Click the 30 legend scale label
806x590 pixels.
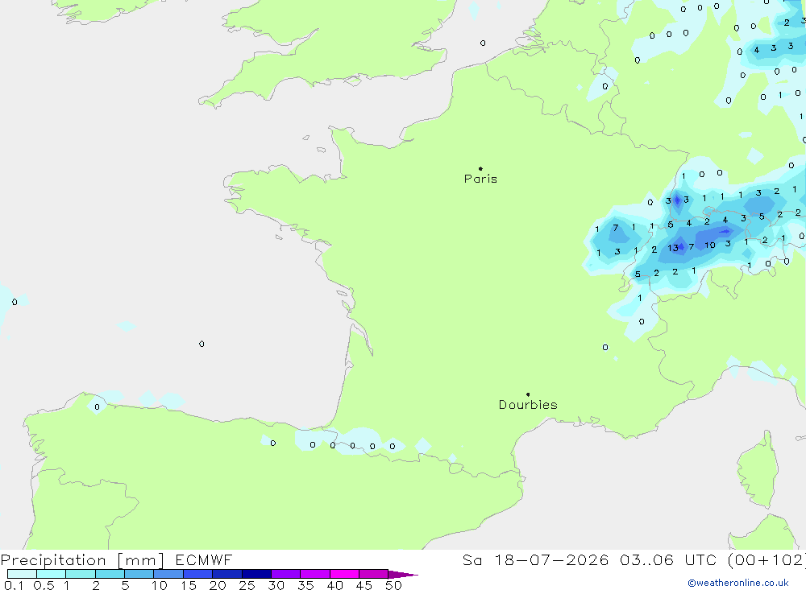276,585
